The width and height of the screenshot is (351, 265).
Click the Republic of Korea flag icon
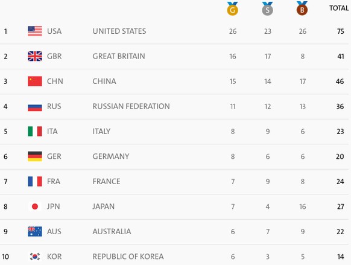click(35, 257)
